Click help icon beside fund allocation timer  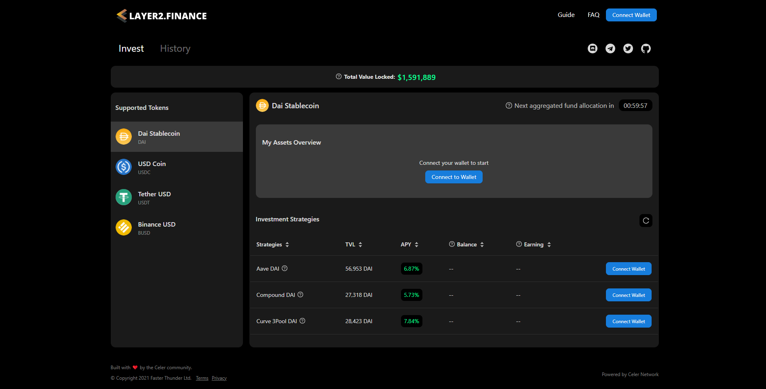pos(509,105)
